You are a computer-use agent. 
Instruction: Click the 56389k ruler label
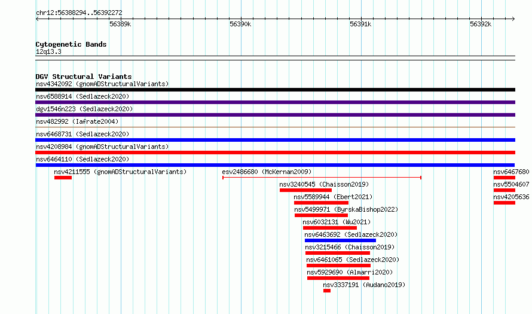coord(120,24)
